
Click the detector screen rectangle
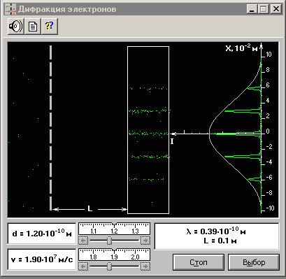point(148,130)
